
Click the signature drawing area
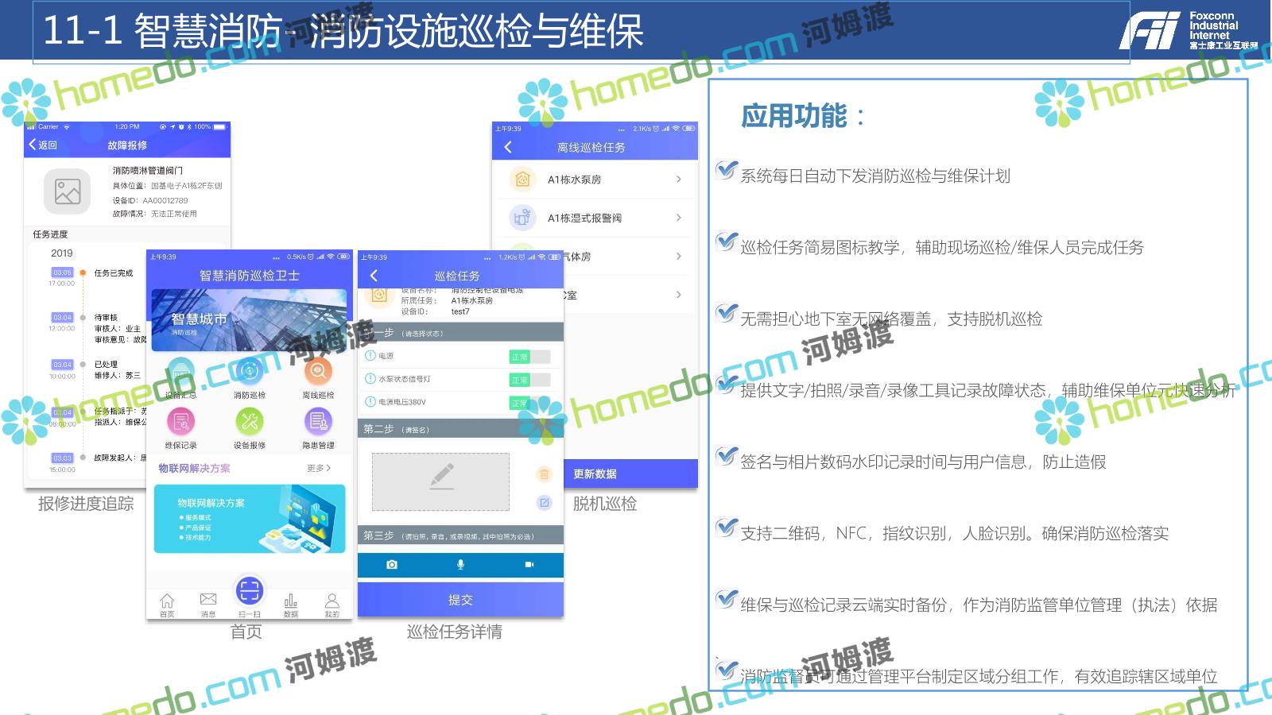[440, 481]
